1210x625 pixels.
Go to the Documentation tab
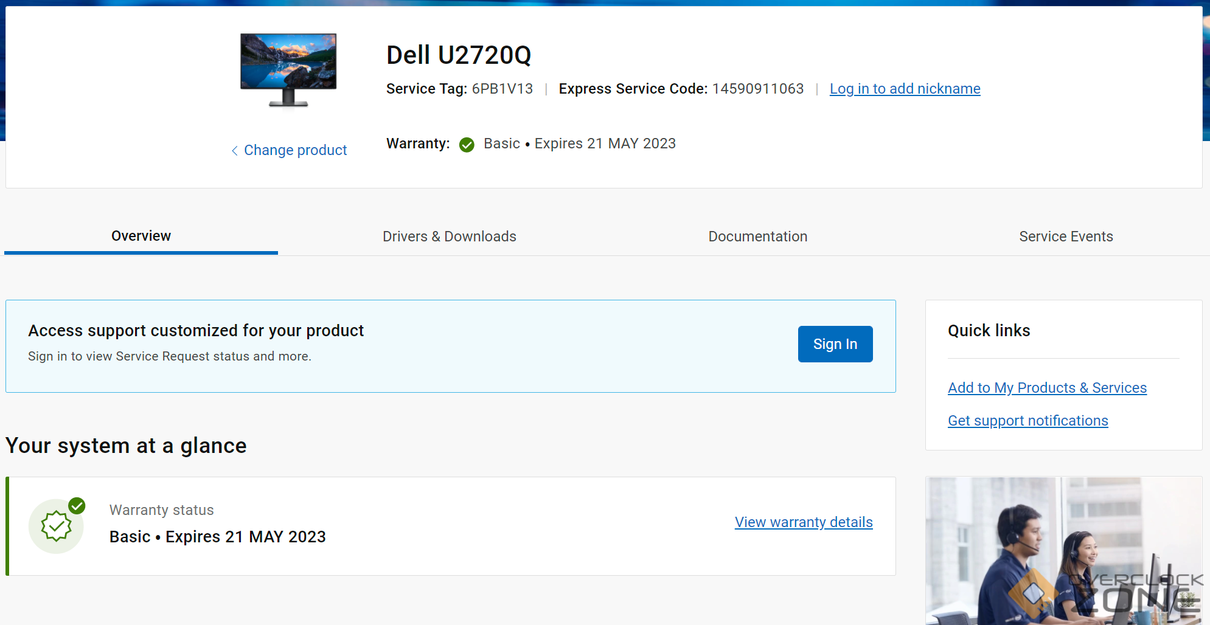coord(757,237)
